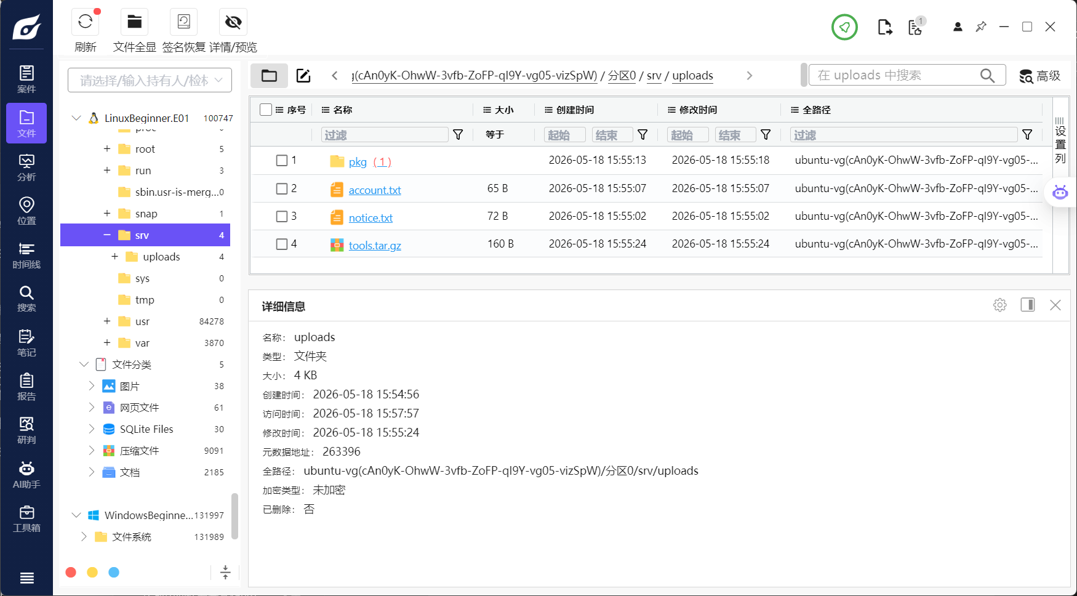Toggle the 名称 column filter funnel
Image resolution: width=1077 pixels, height=596 pixels.
[x=458, y=134]
